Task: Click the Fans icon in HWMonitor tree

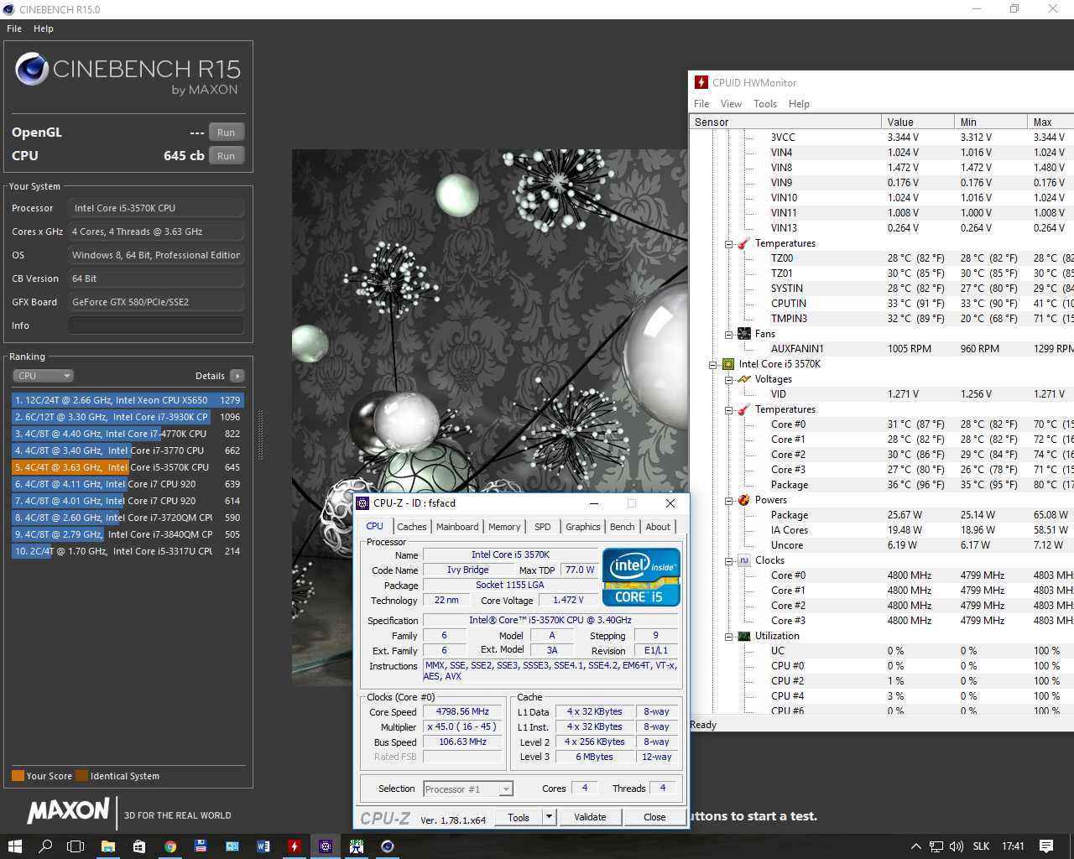Action: point(744,334)
